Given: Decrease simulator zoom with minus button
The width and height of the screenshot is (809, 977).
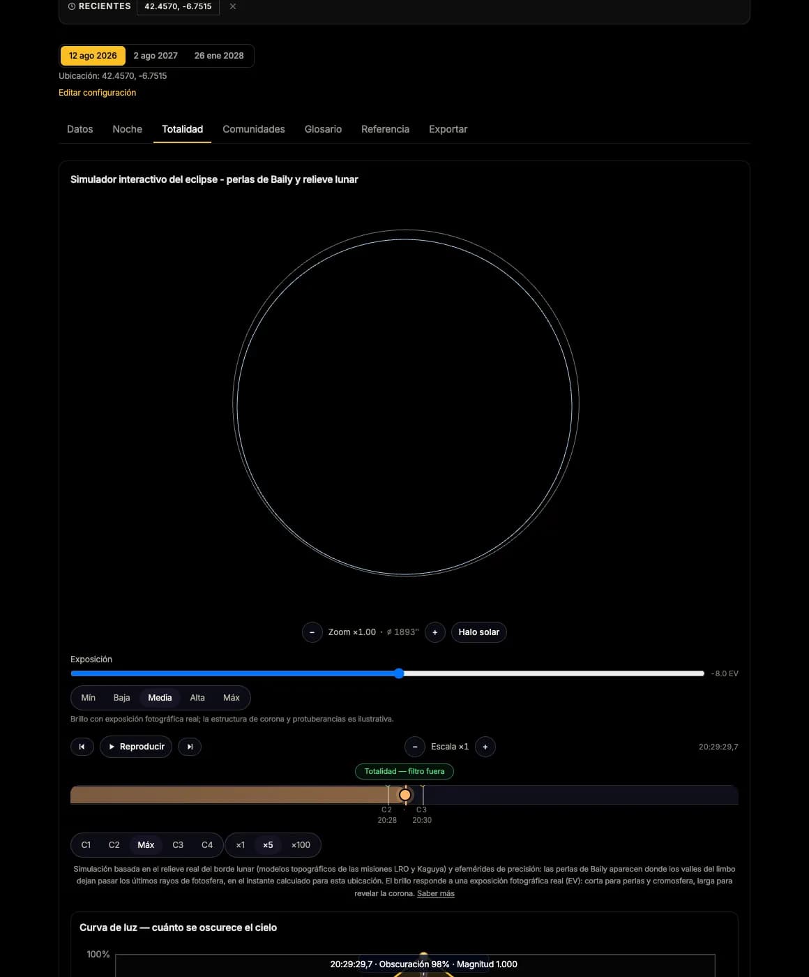Looking at the screenshot, I should pyautogui.click(x=312, y=632).
